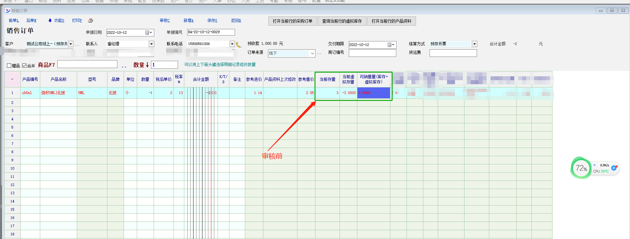Click the printer icon in the toolbar
Viewport: 630px width, 239px height.
[90, 20]
